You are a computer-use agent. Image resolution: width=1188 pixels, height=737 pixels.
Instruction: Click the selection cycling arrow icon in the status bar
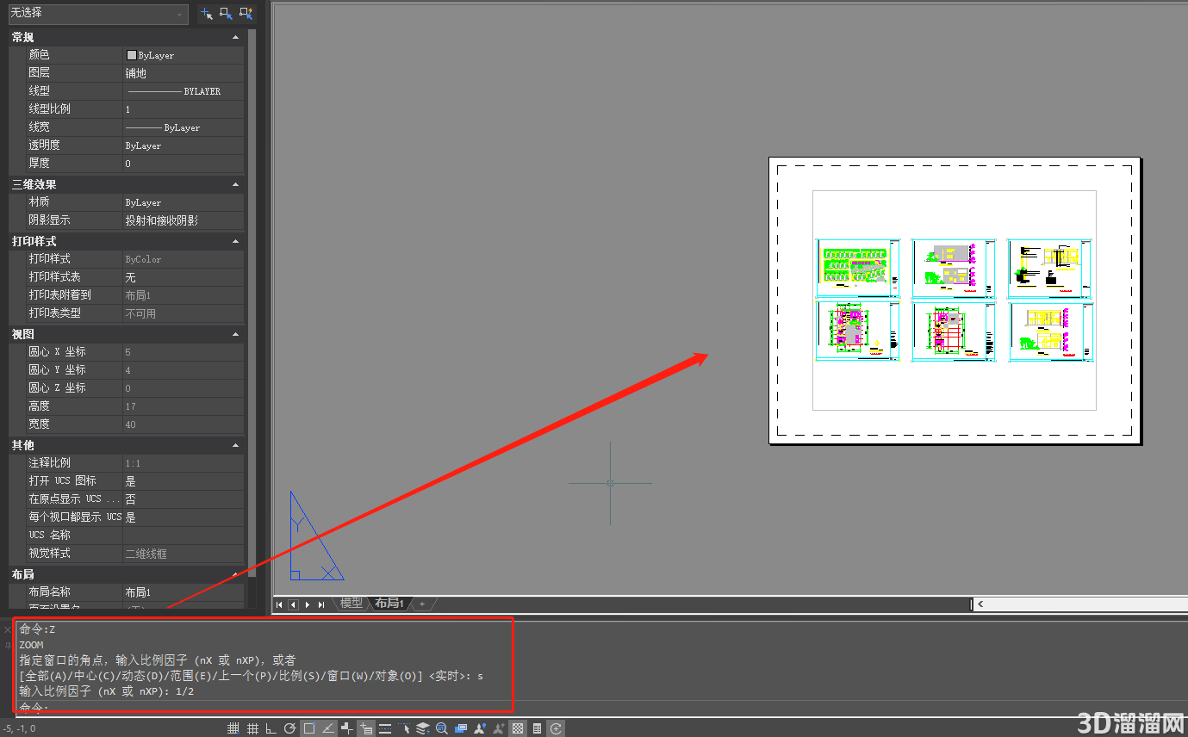tap(404, 728)
